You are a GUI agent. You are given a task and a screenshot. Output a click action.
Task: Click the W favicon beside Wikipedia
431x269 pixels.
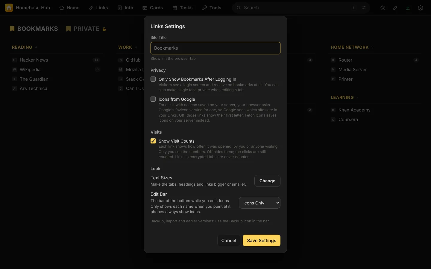pyautogui.click(x=14, y=70)
